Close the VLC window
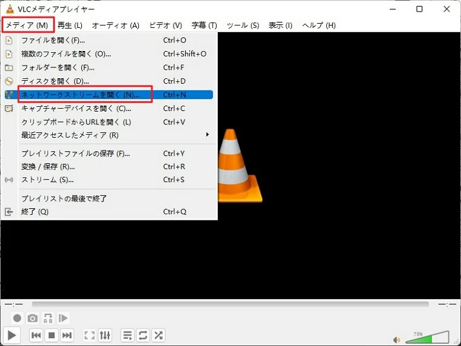The width and height of the screenshot is (461, 346). [446, 9]
